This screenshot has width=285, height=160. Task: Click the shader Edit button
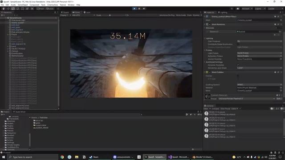coord(279,99)
